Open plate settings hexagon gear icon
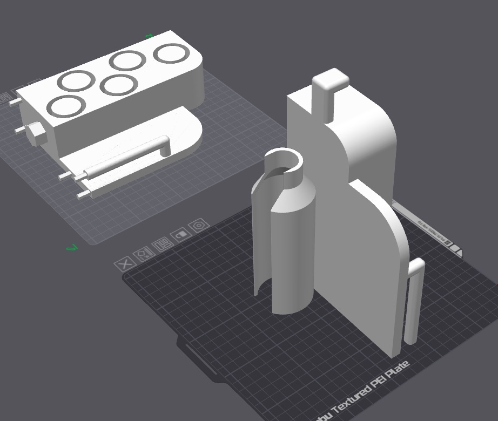The width and height of the screenshot is (498, 421). [x=199, y=226]
